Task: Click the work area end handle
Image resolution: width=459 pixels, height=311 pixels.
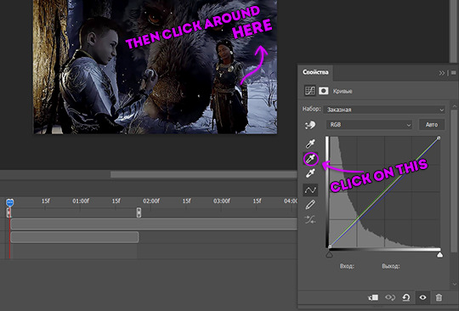Action: pyautogui.click(x=139, y=212)
